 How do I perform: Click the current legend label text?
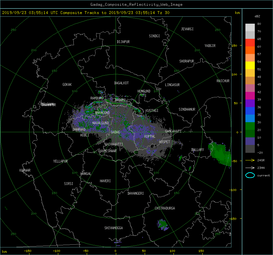coord(263,176)
